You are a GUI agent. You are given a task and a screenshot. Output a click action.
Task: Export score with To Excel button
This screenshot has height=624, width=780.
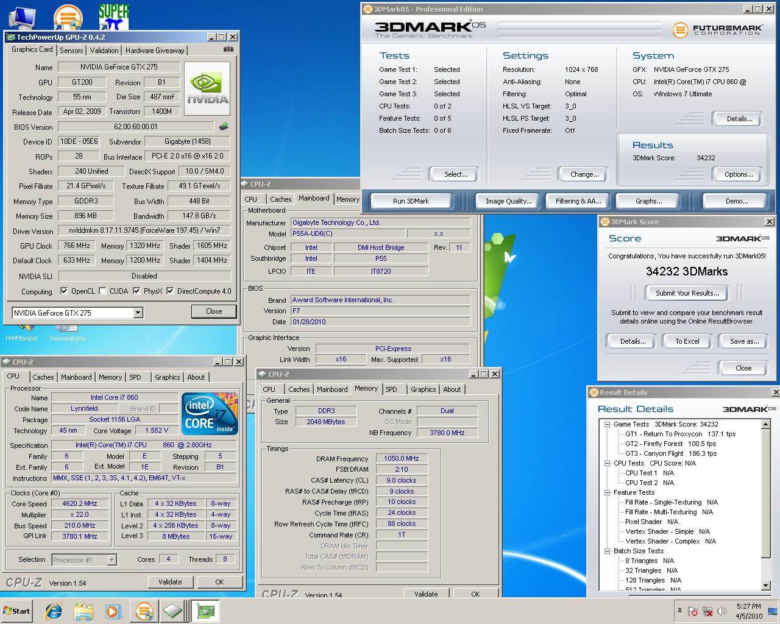click(x=687, y=341)
